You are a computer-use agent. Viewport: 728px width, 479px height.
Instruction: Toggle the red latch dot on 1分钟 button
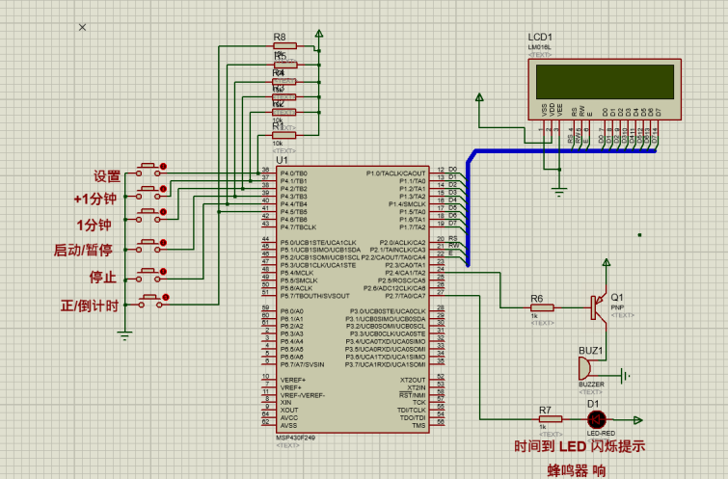163,212
